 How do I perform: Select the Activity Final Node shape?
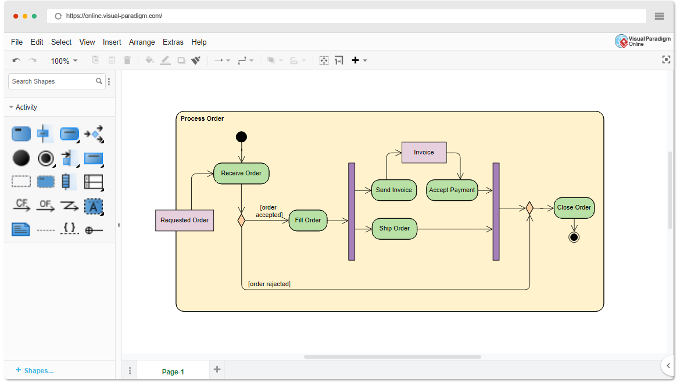coord(46,158)
